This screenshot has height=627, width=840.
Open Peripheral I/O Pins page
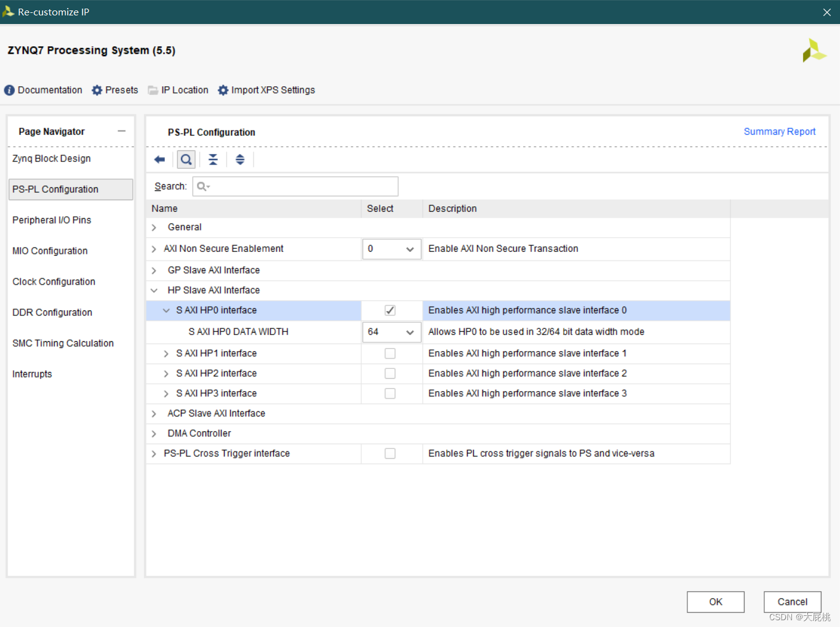52,220
